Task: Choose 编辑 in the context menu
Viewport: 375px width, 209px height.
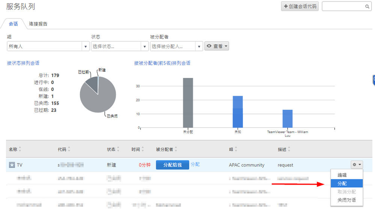Action: pos(346,175)
